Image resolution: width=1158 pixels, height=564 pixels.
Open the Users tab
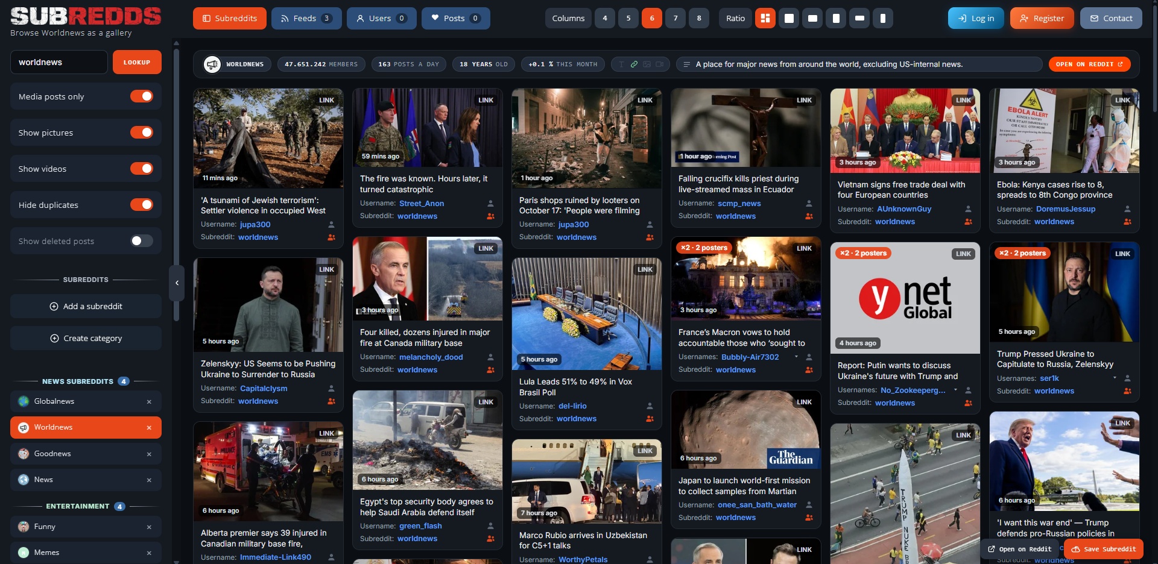(381, 18)
